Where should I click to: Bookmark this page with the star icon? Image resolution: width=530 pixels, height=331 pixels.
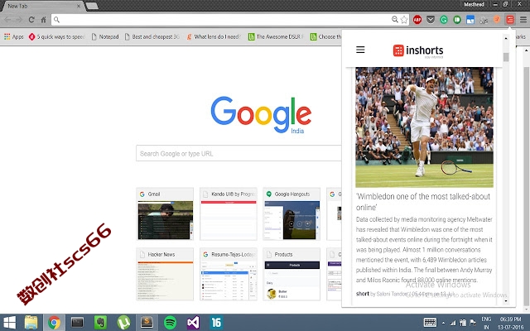pos(404,20)
